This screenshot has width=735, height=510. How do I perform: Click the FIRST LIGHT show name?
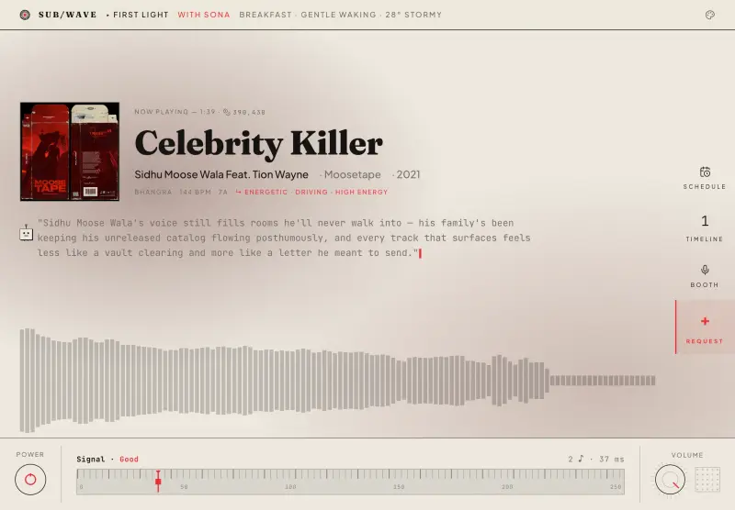point(141,15)
